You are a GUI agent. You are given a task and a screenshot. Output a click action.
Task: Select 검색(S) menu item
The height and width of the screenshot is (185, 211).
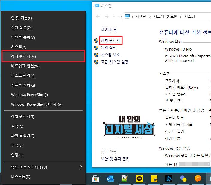(x=43, y=145)
